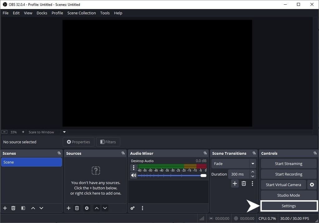319x223 pixels.
Task: Remove the selected source via trash icon
Action: [77, 208]
